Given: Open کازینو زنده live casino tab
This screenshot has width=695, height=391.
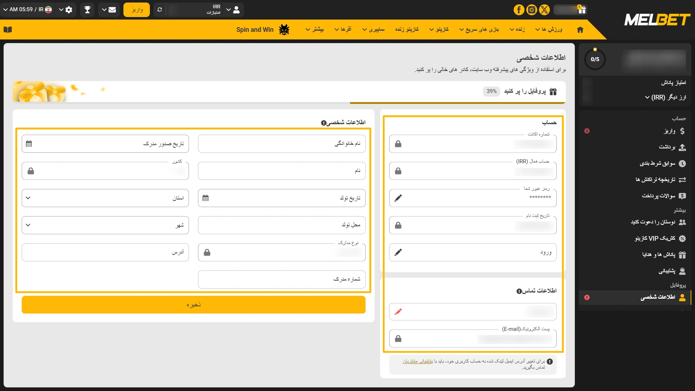Looking at the screenshot, I should 407,29.
